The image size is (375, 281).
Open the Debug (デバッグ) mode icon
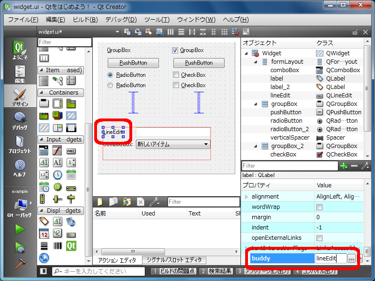click(x=20, y=120)
